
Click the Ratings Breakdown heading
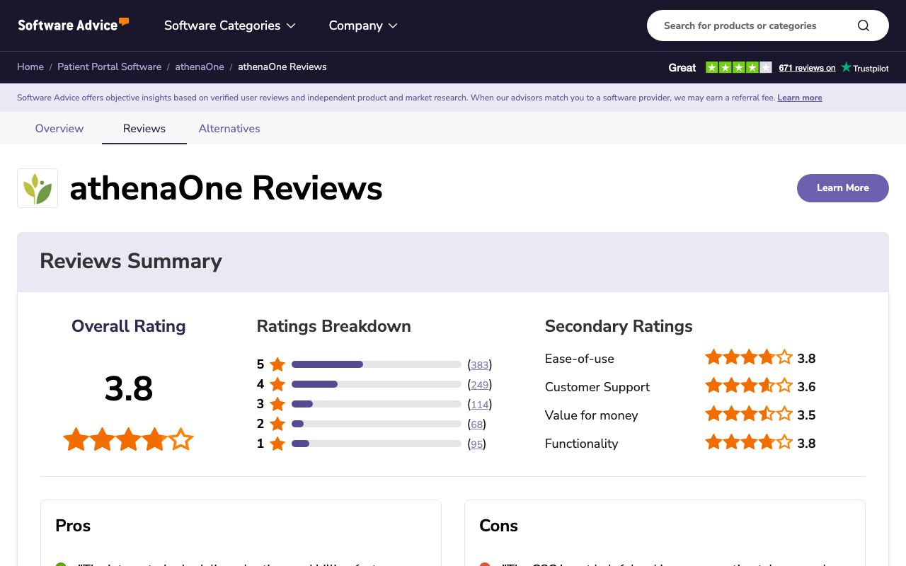pos(333,326)
